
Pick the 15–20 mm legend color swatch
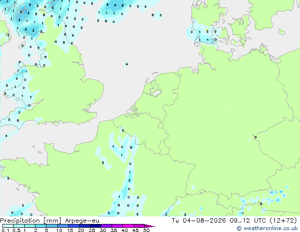(73, 226)
